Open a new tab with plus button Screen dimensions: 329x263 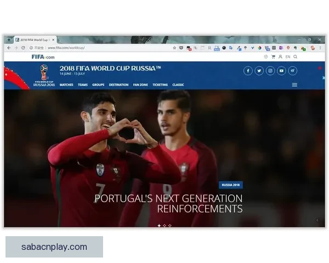click(9, 39)
